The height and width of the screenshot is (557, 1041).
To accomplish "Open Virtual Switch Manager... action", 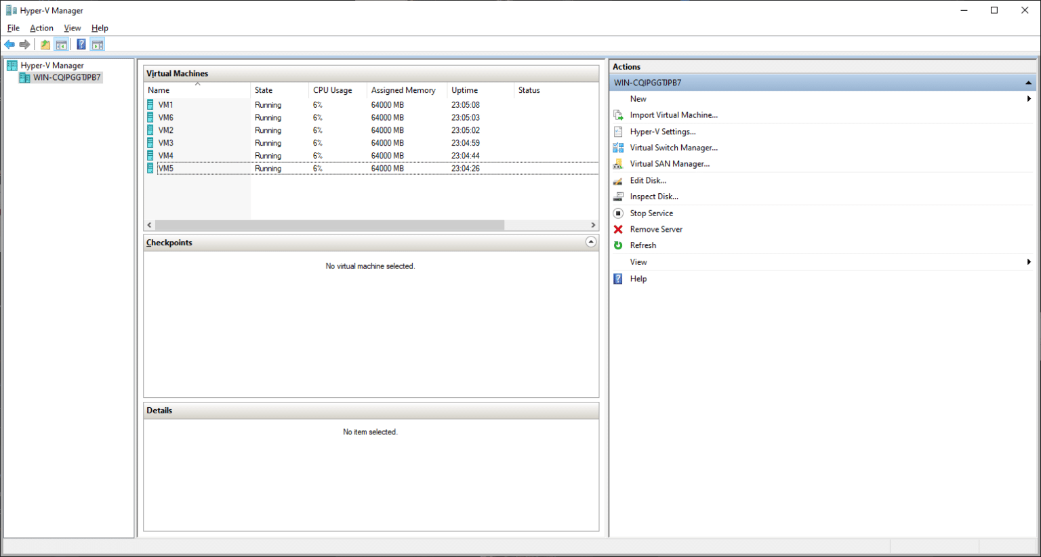I will (674, 148).
